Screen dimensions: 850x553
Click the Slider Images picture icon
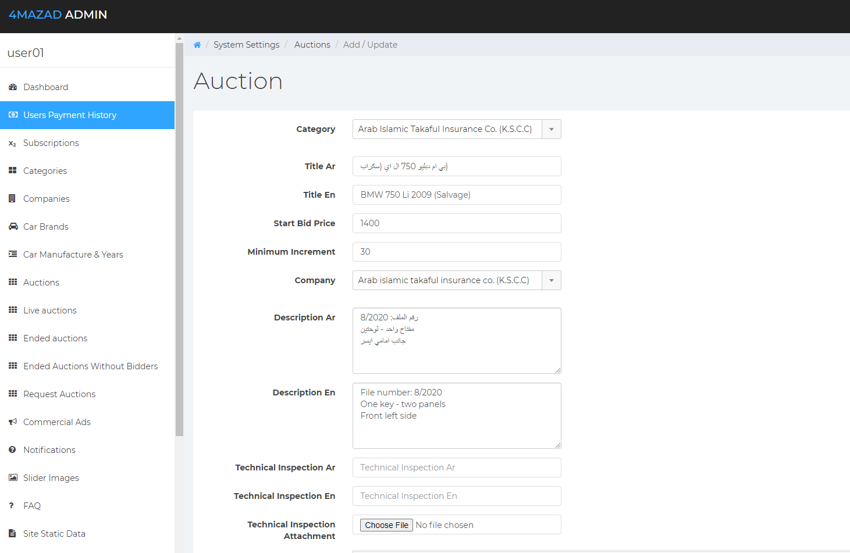click(13, 478)
